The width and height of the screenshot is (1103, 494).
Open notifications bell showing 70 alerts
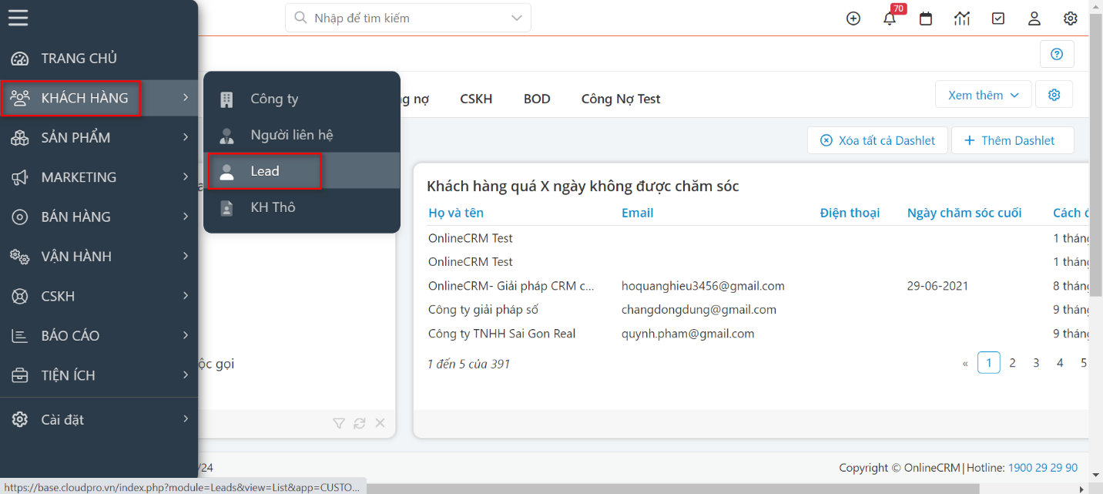[890, 18]
